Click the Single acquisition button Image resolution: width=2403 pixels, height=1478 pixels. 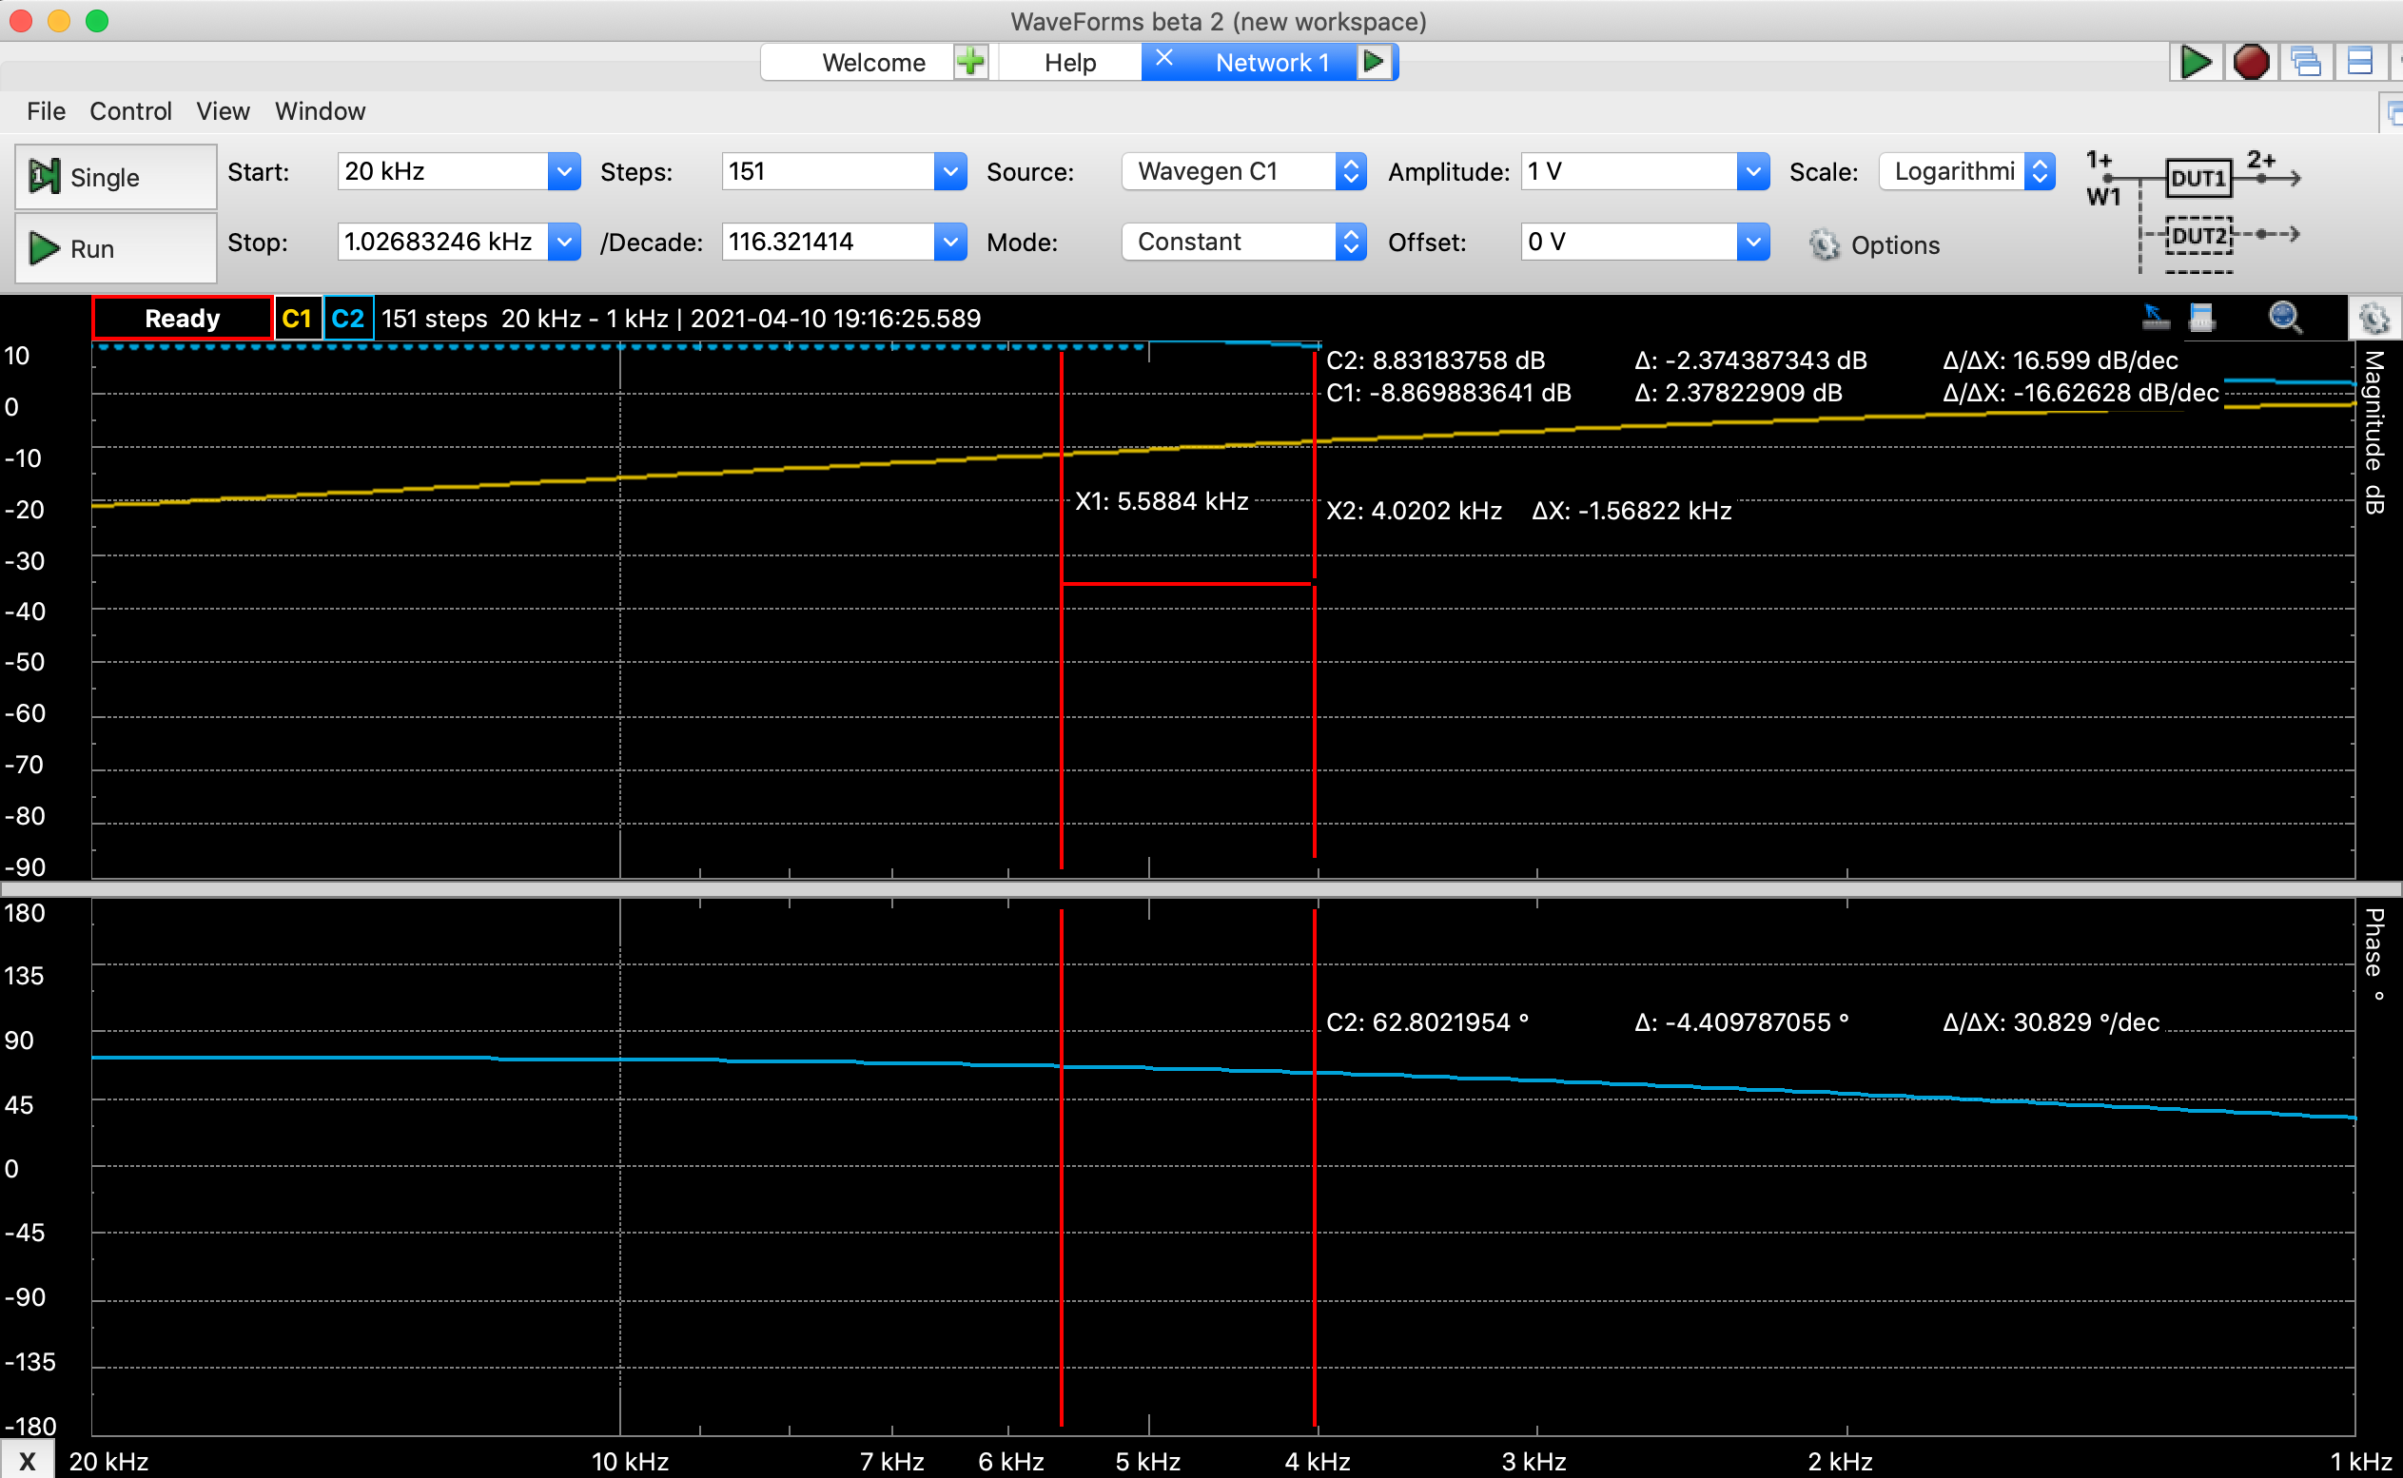click(115, 177)
